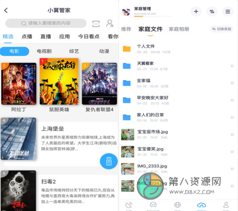Open the yellow 个人文件 folder icon

tap(127, 49)
